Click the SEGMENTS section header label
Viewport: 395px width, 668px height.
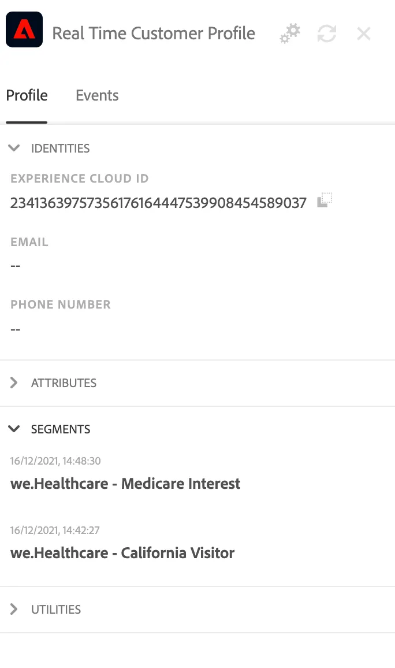[x=61, y=429]
